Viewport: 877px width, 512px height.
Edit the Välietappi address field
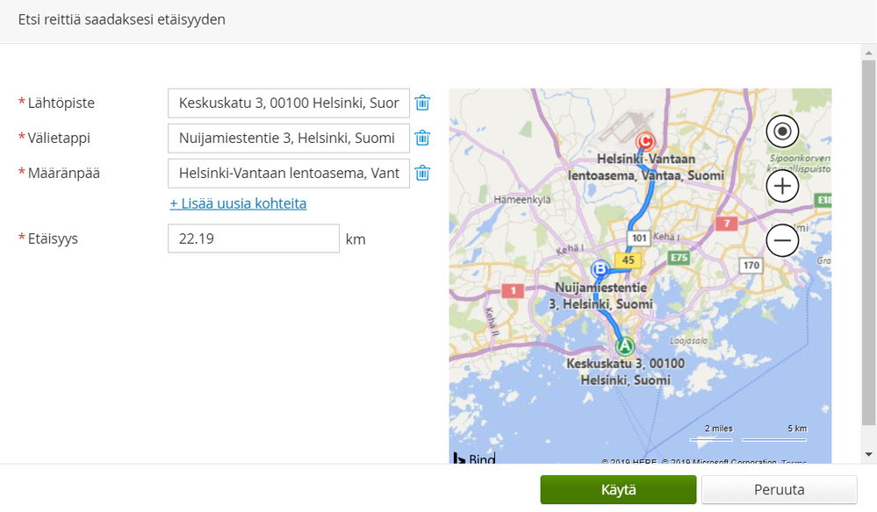pyautogui.click(x=288, y=138)
